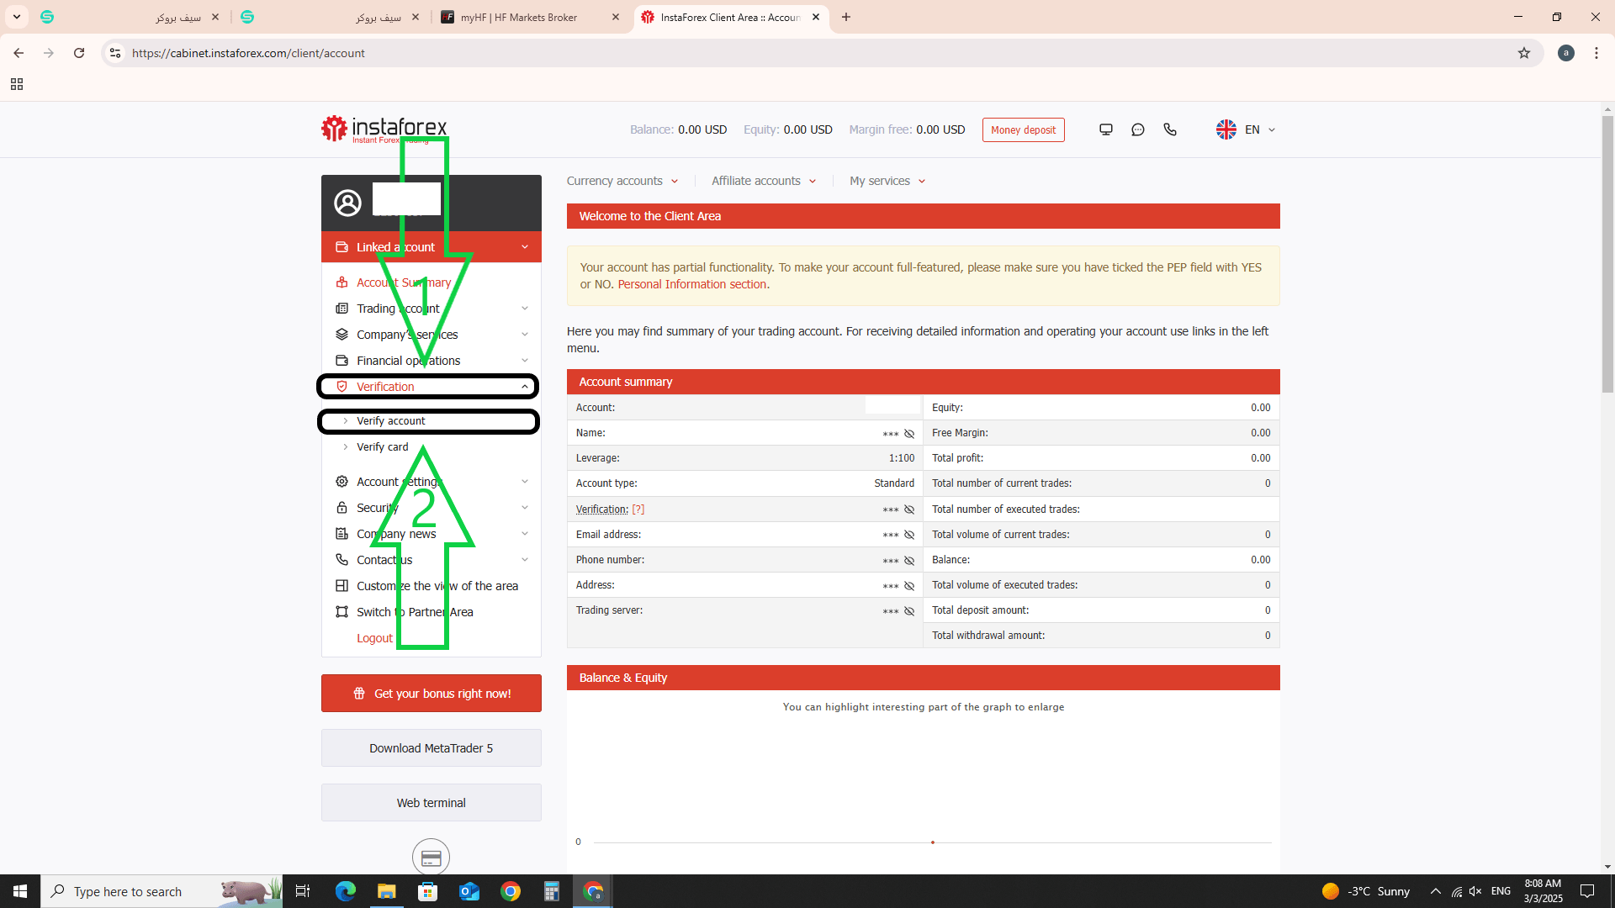Screen dimensions: 1615x908
Task: Select Verify card menu item
Action: tap(382, 447)
